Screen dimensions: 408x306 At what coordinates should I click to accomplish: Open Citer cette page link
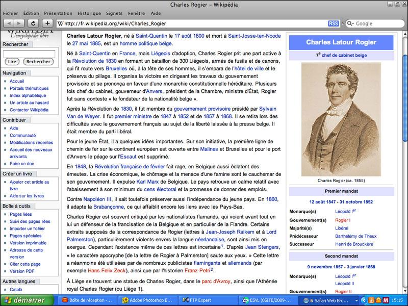click(x=25, y=264)
